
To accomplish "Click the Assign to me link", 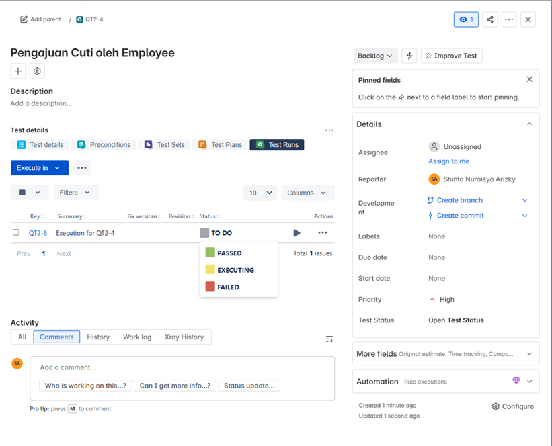I will click(448, 161).
